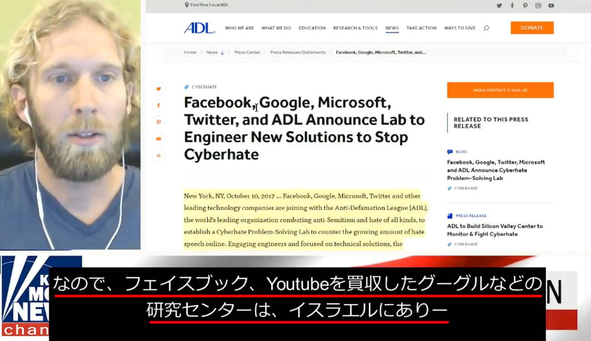Open the Twitter icon in top bar
This screenshot has height=341, width=591.
499,5
